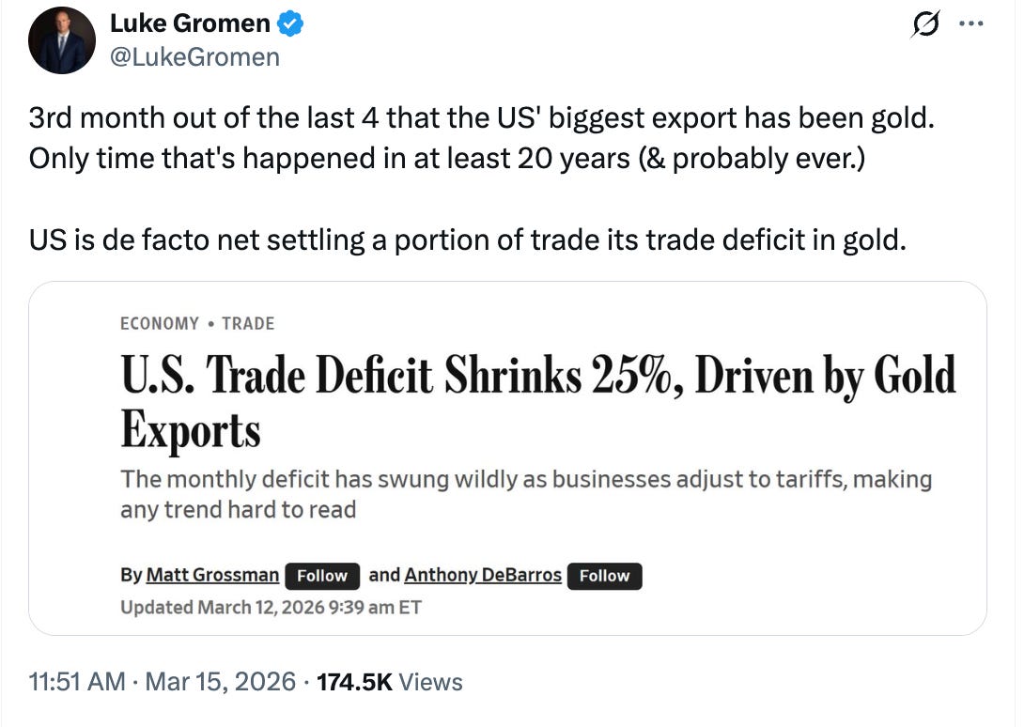Click the blue verified badge
The width and height of the screenshot is (1024, 727).
coord(291,24)
